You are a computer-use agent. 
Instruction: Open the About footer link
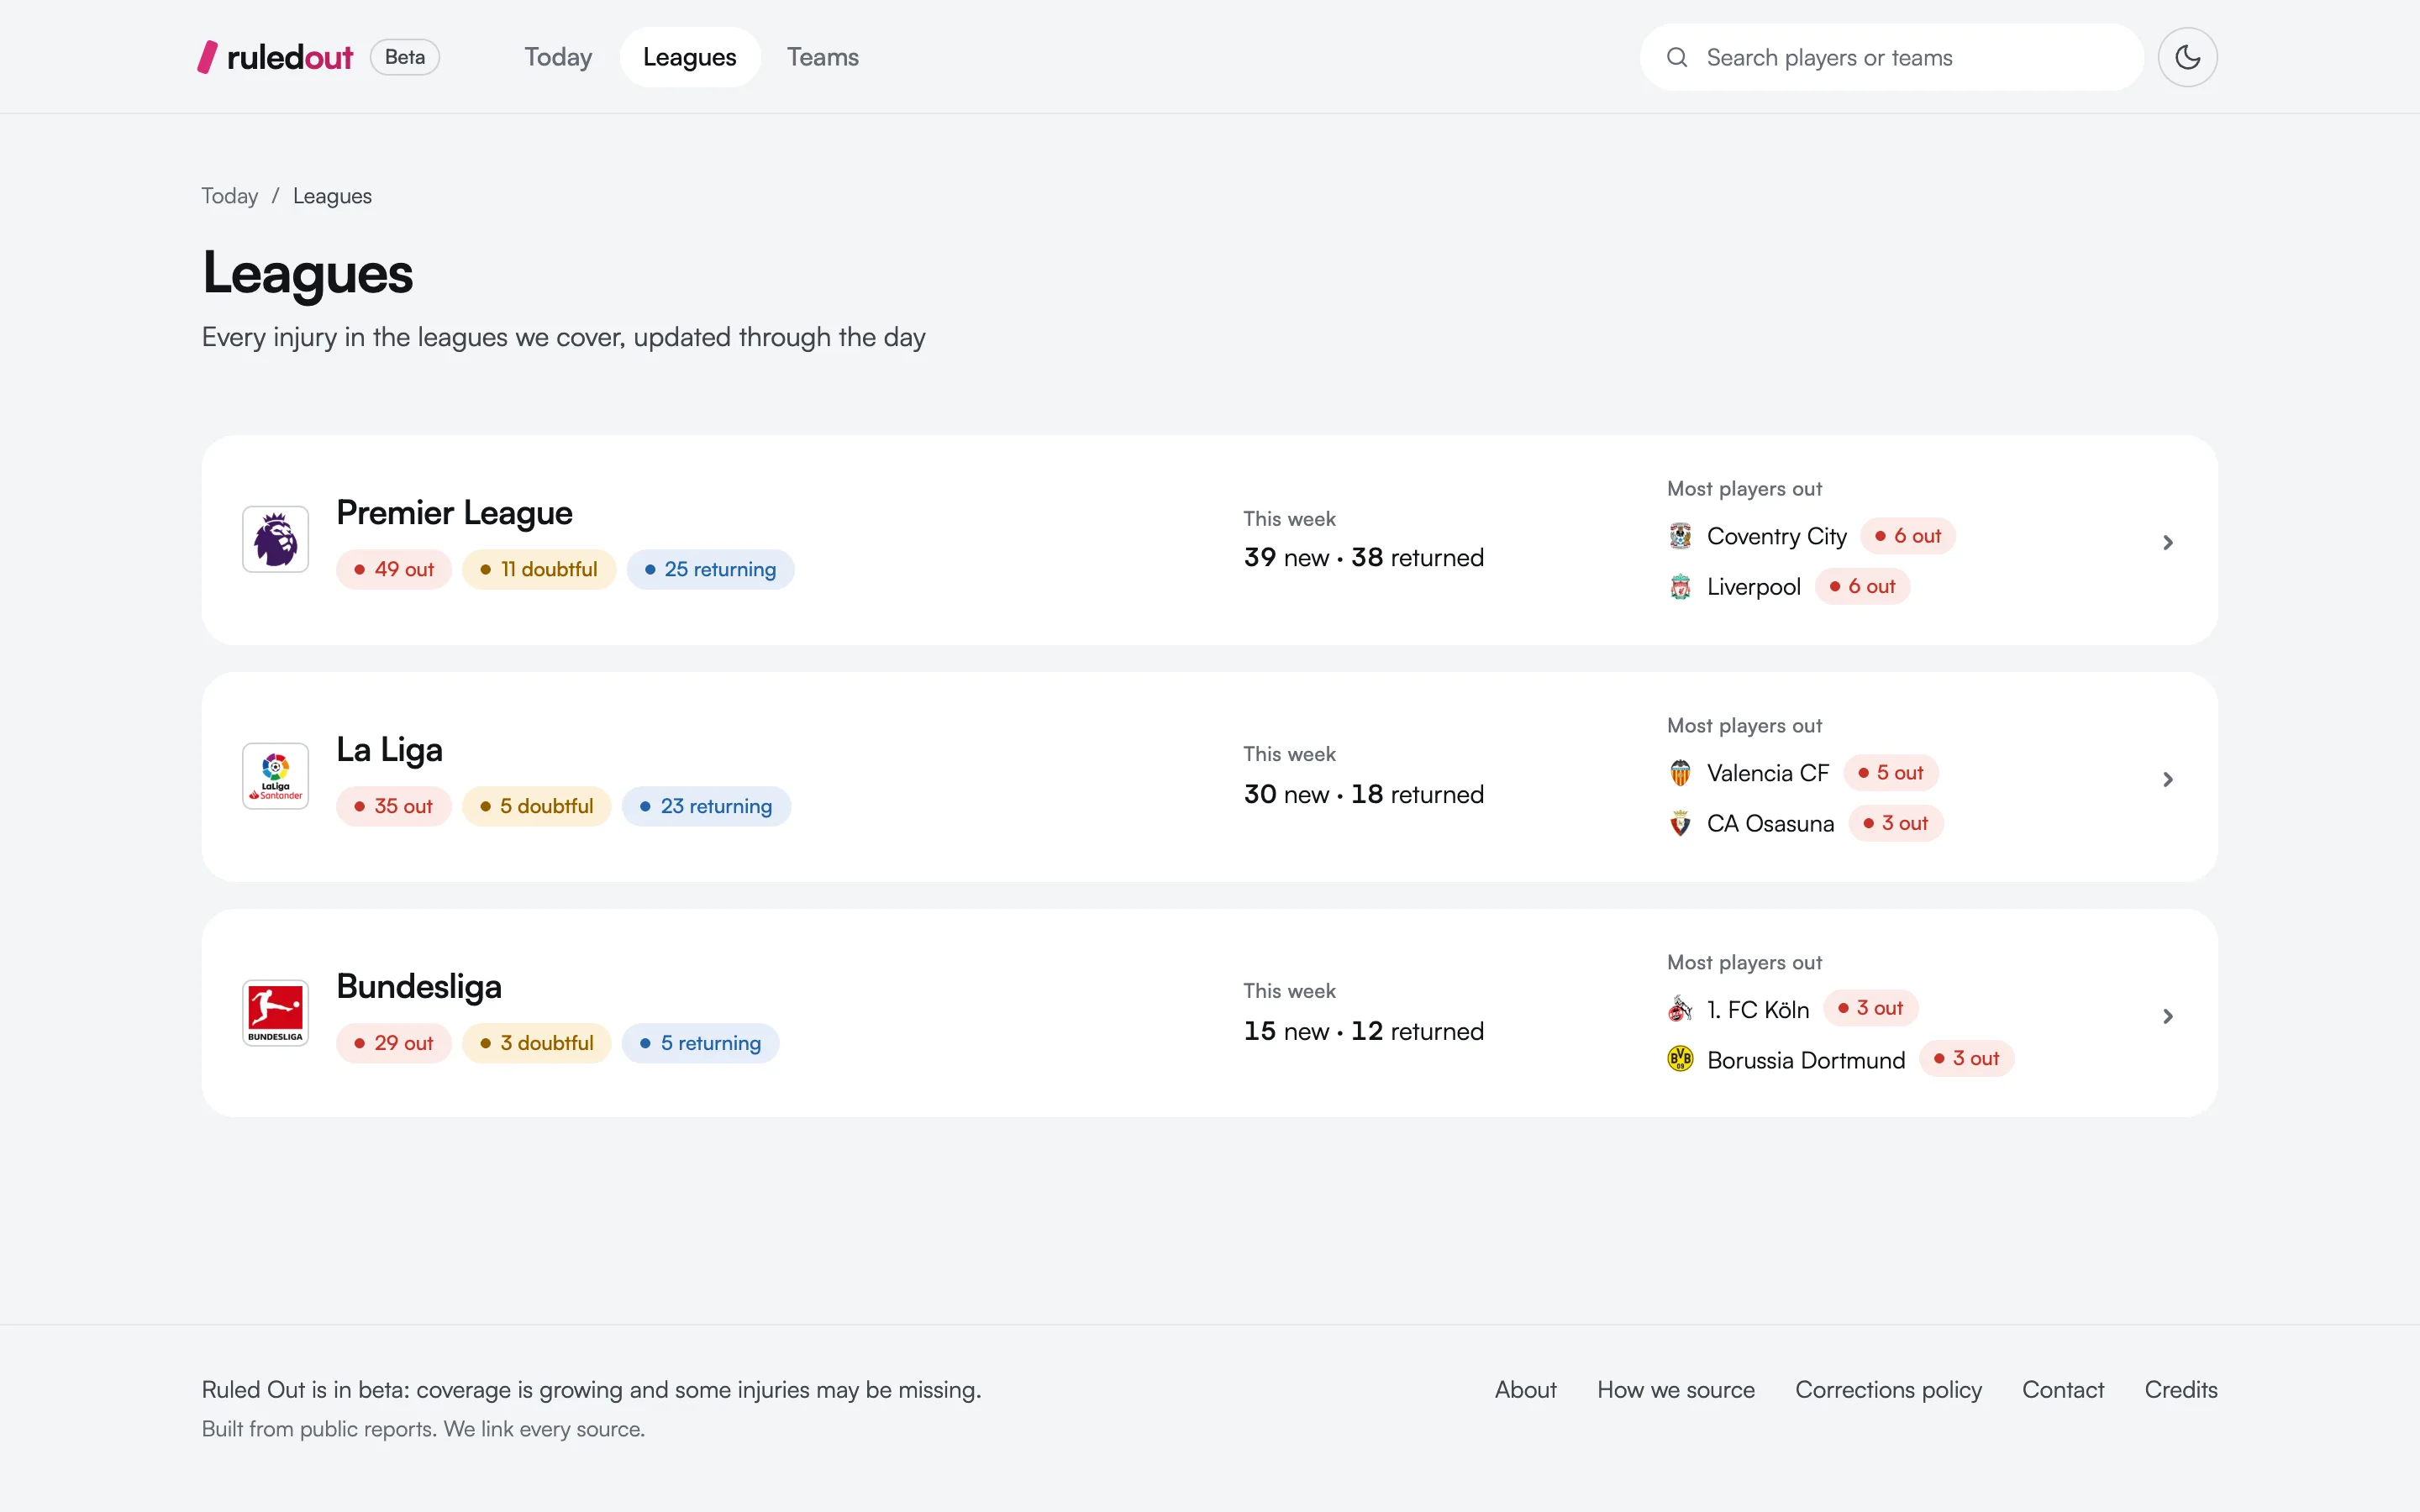click(x=1525, y=1389)
